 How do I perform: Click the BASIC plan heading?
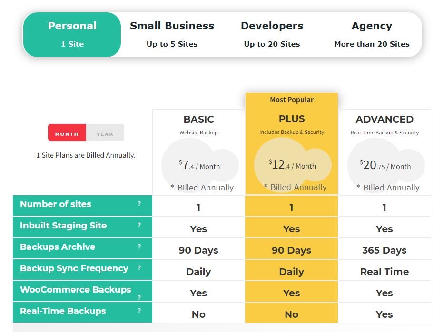click(198, 119)
